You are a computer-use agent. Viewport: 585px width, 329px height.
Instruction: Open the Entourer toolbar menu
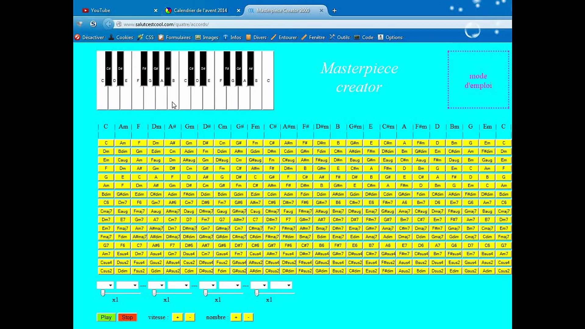(284, 37)
